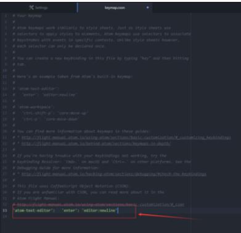Click line number 33 in the gutter
Viewport: 241px width, 233px height.
tap(5, 211)
